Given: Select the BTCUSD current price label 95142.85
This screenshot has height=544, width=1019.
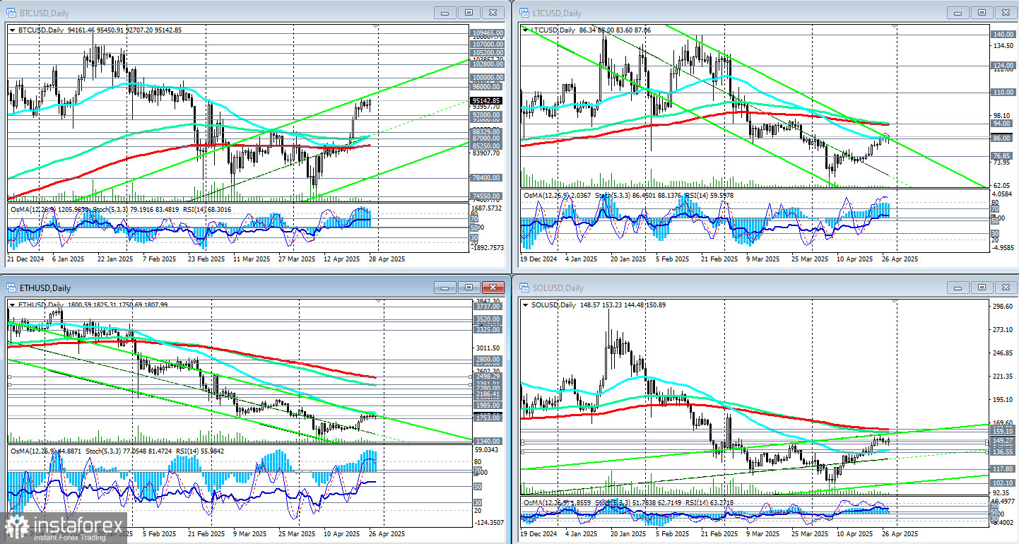Looking at the screenshot, I should click(487, 100).
